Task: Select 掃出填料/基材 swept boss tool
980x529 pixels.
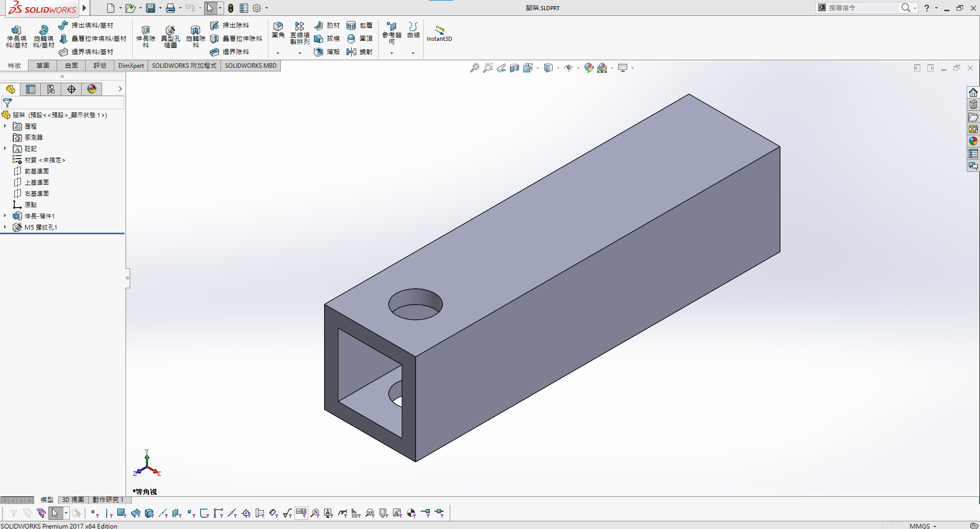Action: pyautogui.click(x=86, y=26)
